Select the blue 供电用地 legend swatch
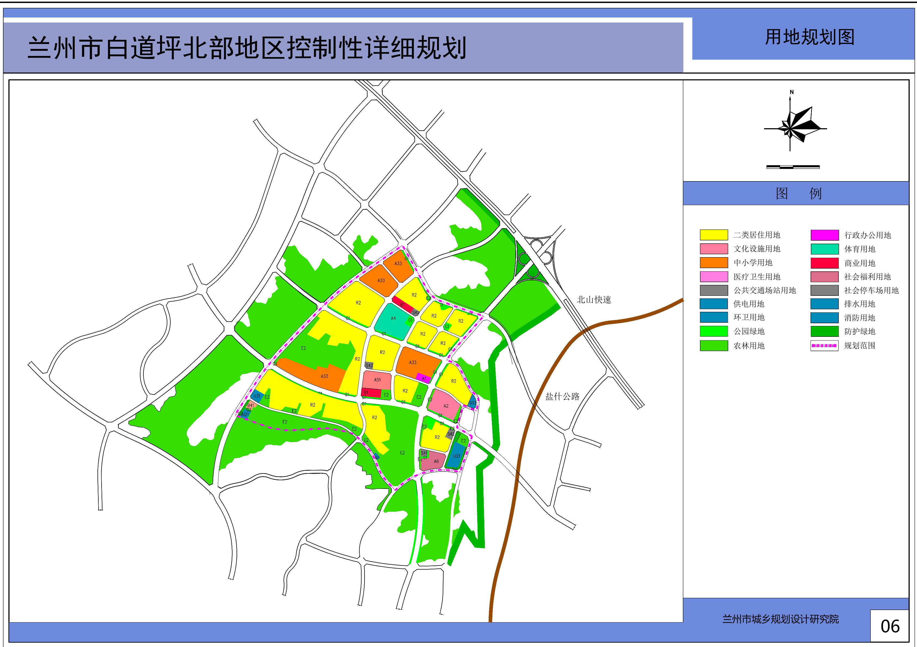This screenshot has width=917, height=647. [714, 303]
